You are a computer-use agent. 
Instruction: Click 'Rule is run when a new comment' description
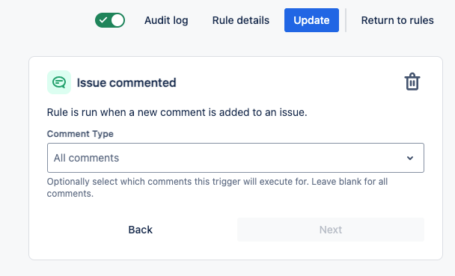click(177, 112)
